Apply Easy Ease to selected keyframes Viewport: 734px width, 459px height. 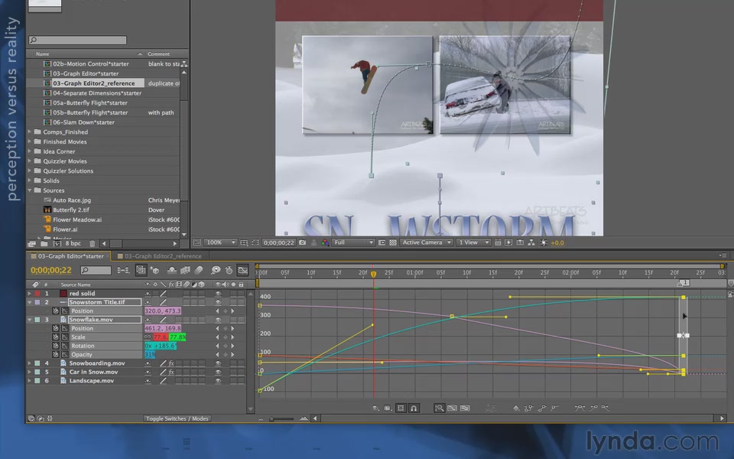pos(580,409)
